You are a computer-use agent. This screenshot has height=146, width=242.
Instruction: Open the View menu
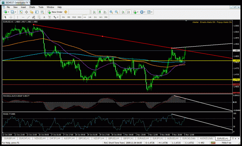tap(15, 7)
